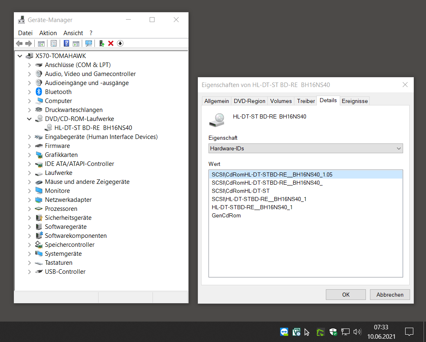
Task: Click the Grafikkarten icon
Action: (39, 155)
